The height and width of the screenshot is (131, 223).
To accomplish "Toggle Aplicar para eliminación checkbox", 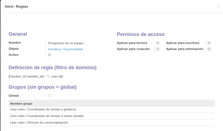I will point(209,49).
